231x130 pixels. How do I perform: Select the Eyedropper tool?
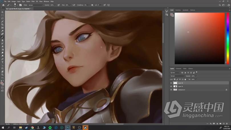[x=2, y=31]
